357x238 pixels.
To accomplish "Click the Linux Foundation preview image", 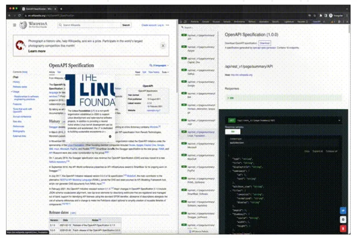I will 90,90.
